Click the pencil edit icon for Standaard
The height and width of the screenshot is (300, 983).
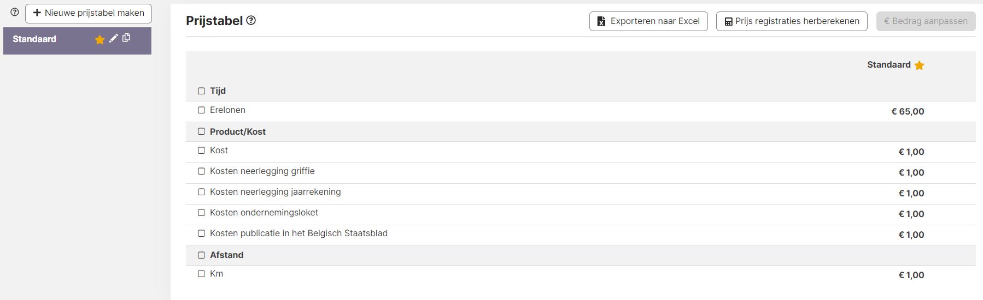coord(113,38)
